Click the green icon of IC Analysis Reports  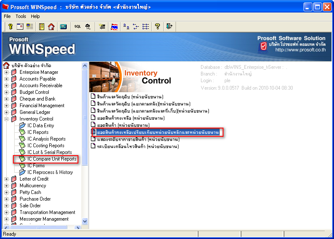22,139
